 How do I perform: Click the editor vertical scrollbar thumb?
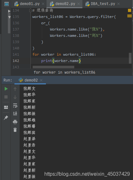[130, 58]
